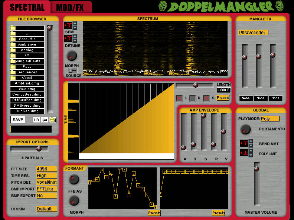Image resolution: width=294 pixels, height=220 pixels.
Task: Click the open folder icon next to LIB
Action: [53, 120]
